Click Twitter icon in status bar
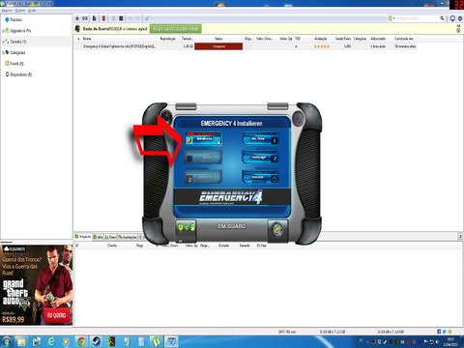This screenshot has width=464, height=348. click(445, 332)
